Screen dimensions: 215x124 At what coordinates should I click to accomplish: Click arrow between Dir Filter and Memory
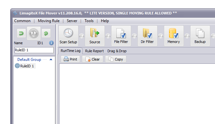pos(161,36)
